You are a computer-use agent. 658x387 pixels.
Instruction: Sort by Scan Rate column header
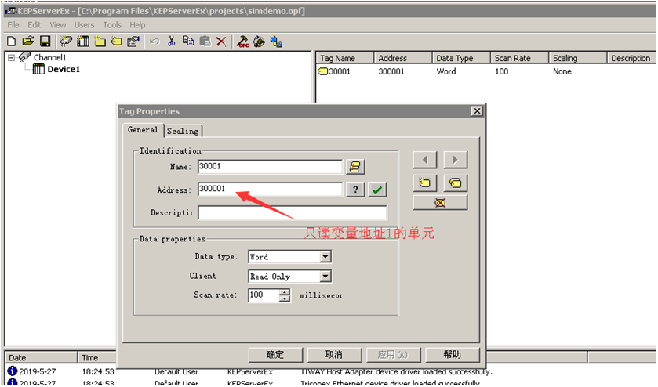[x=519, y=58]
